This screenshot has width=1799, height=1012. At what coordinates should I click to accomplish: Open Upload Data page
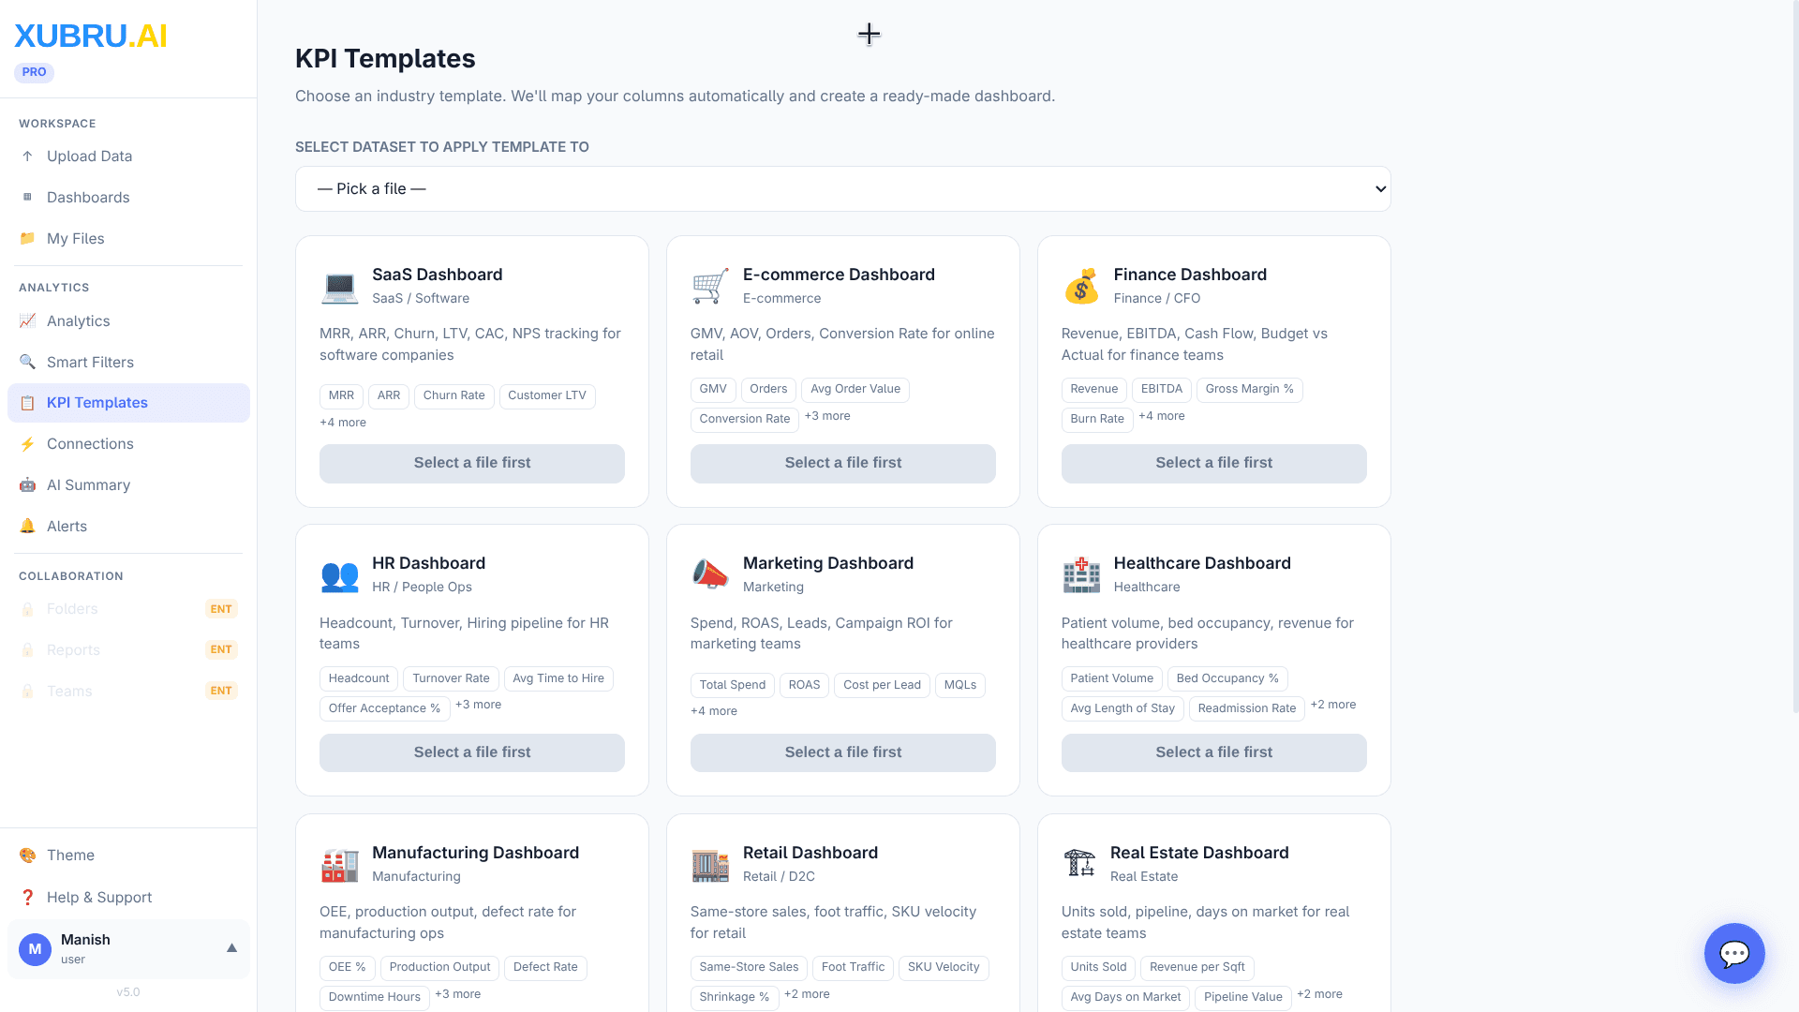pos(128,156)
